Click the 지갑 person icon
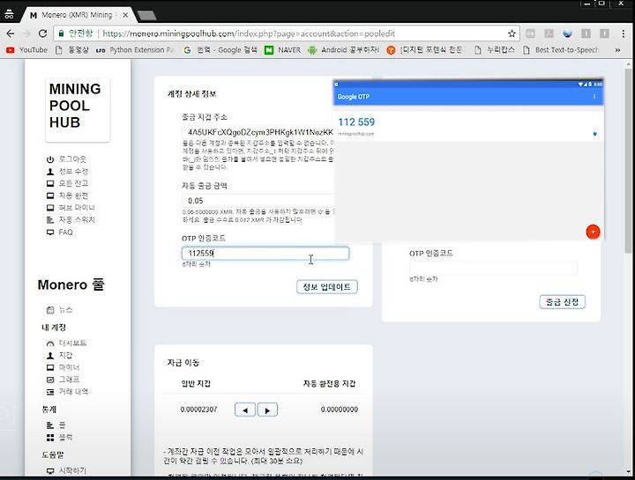 [50, 355]
